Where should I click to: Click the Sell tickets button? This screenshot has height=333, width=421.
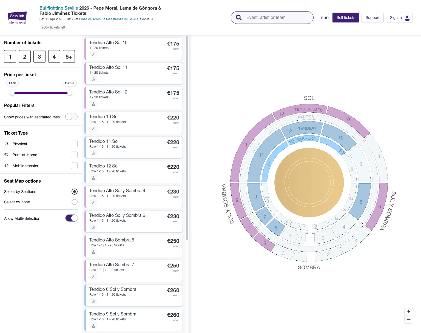[x=346, y=18]
